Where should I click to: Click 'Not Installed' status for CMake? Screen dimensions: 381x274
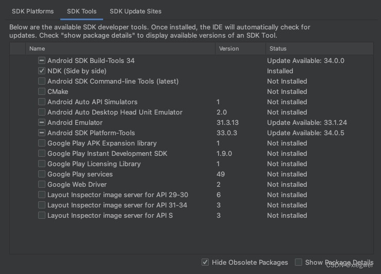(x=287, y=92)
